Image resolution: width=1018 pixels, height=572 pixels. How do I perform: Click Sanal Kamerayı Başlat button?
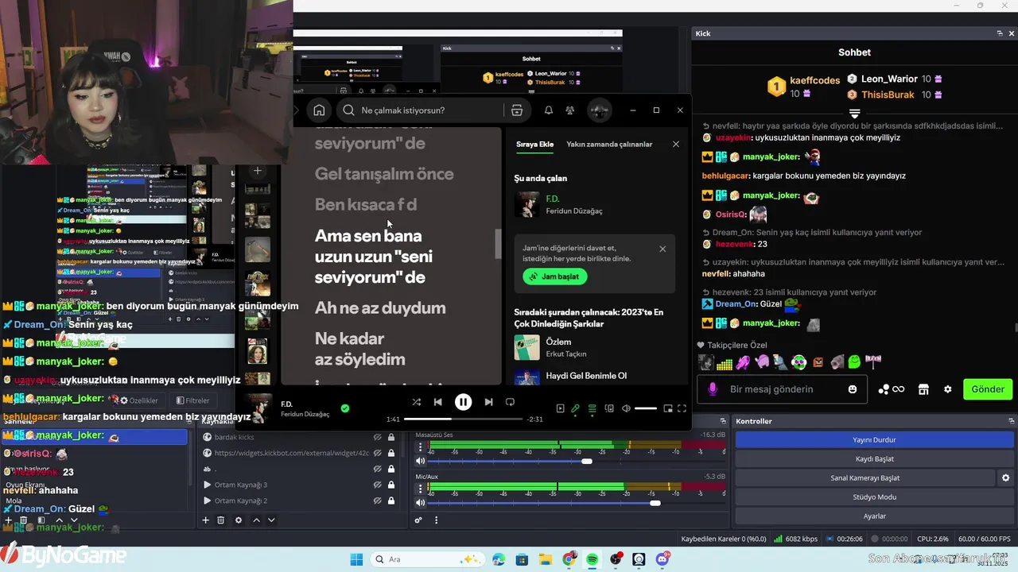click(x=865, y=478)
